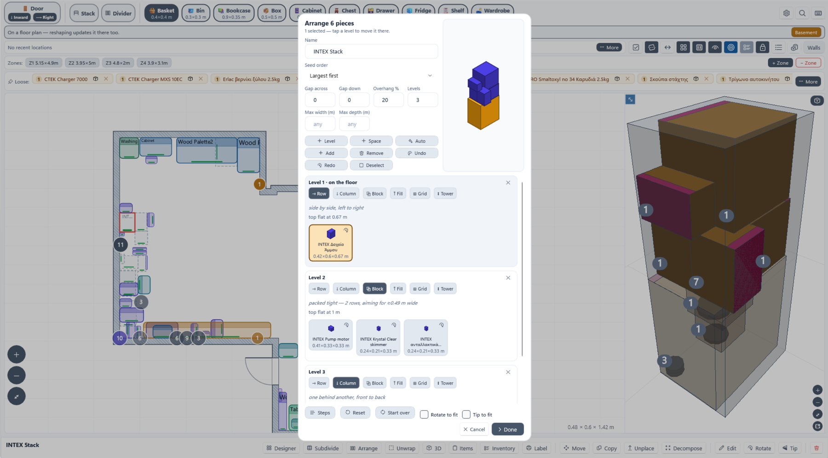Open the settings gear icon
This screenshot has width=828, height=458.
(x=787, y=13)
